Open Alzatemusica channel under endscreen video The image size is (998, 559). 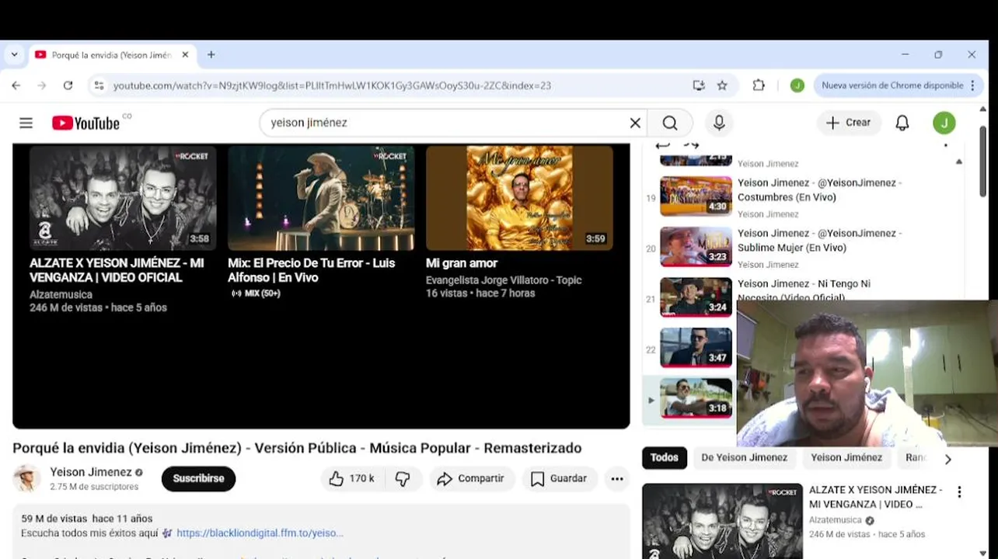[x=61, y=294]
